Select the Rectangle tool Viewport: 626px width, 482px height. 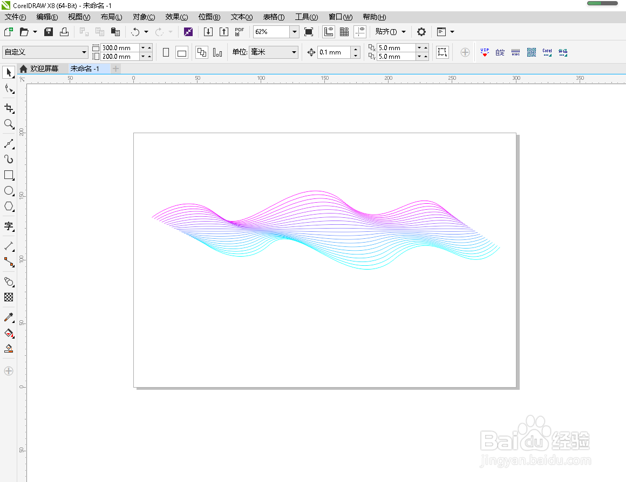point(9,175)
